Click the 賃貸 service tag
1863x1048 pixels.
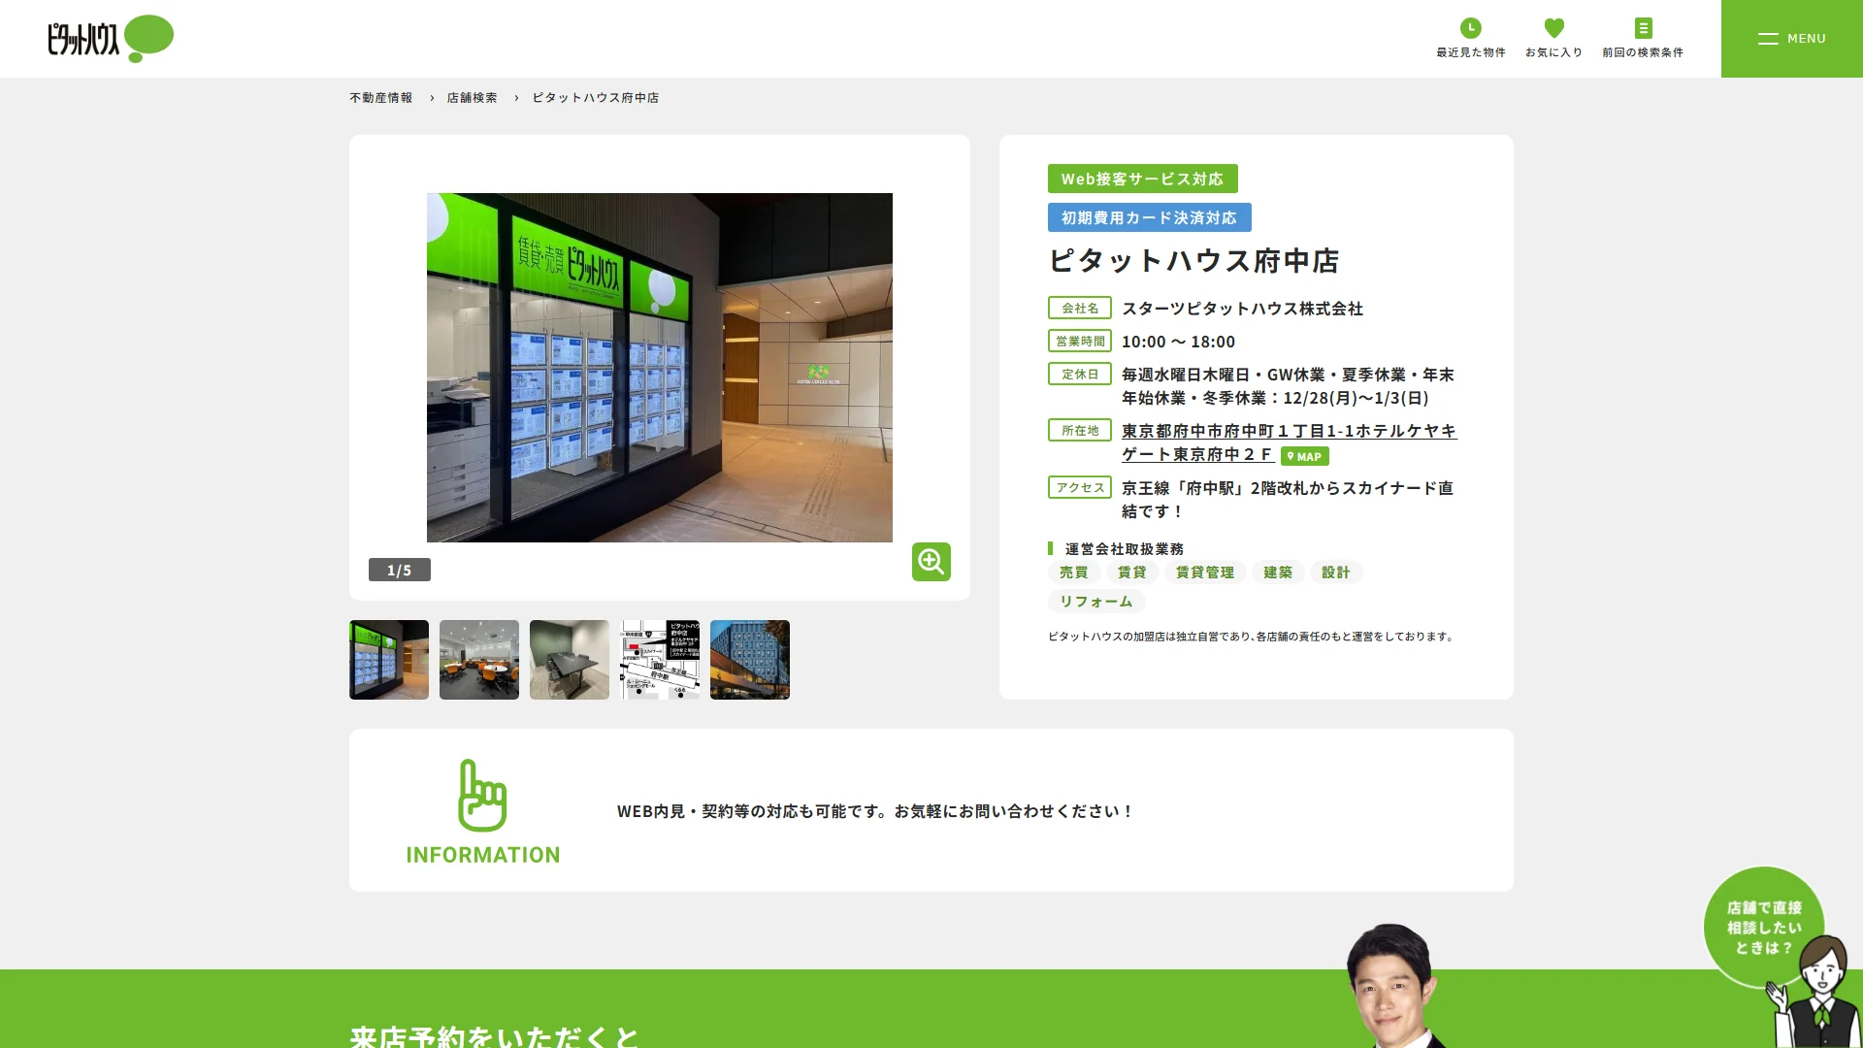pyautogui.click(x=1131, y=573)
